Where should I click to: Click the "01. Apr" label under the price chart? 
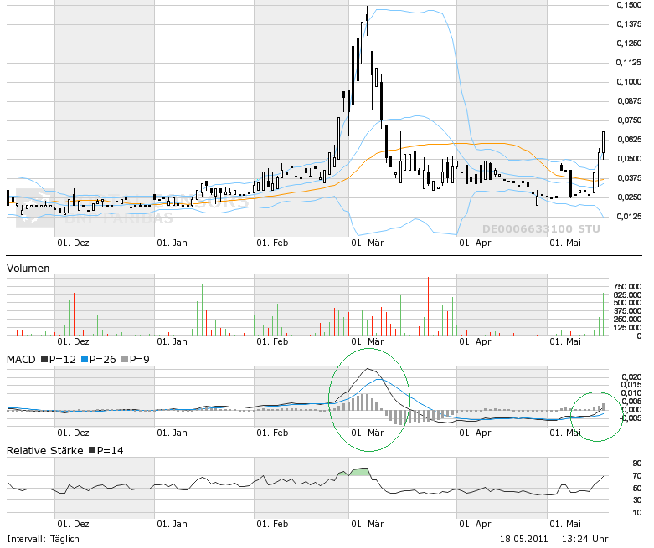coord(475,243)
